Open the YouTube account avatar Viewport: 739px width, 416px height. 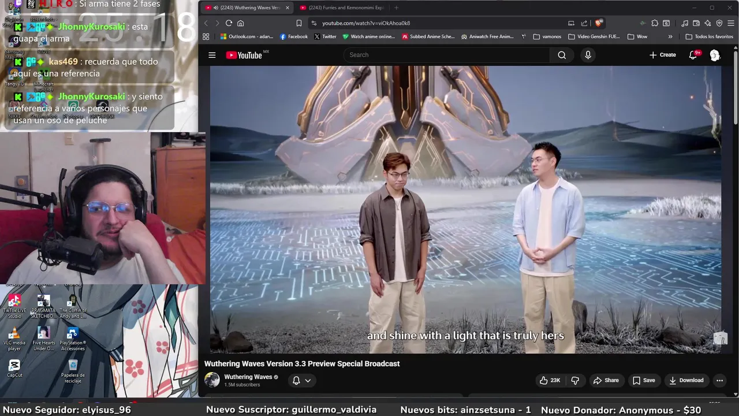pyautogui.click(x=715, y=55)
